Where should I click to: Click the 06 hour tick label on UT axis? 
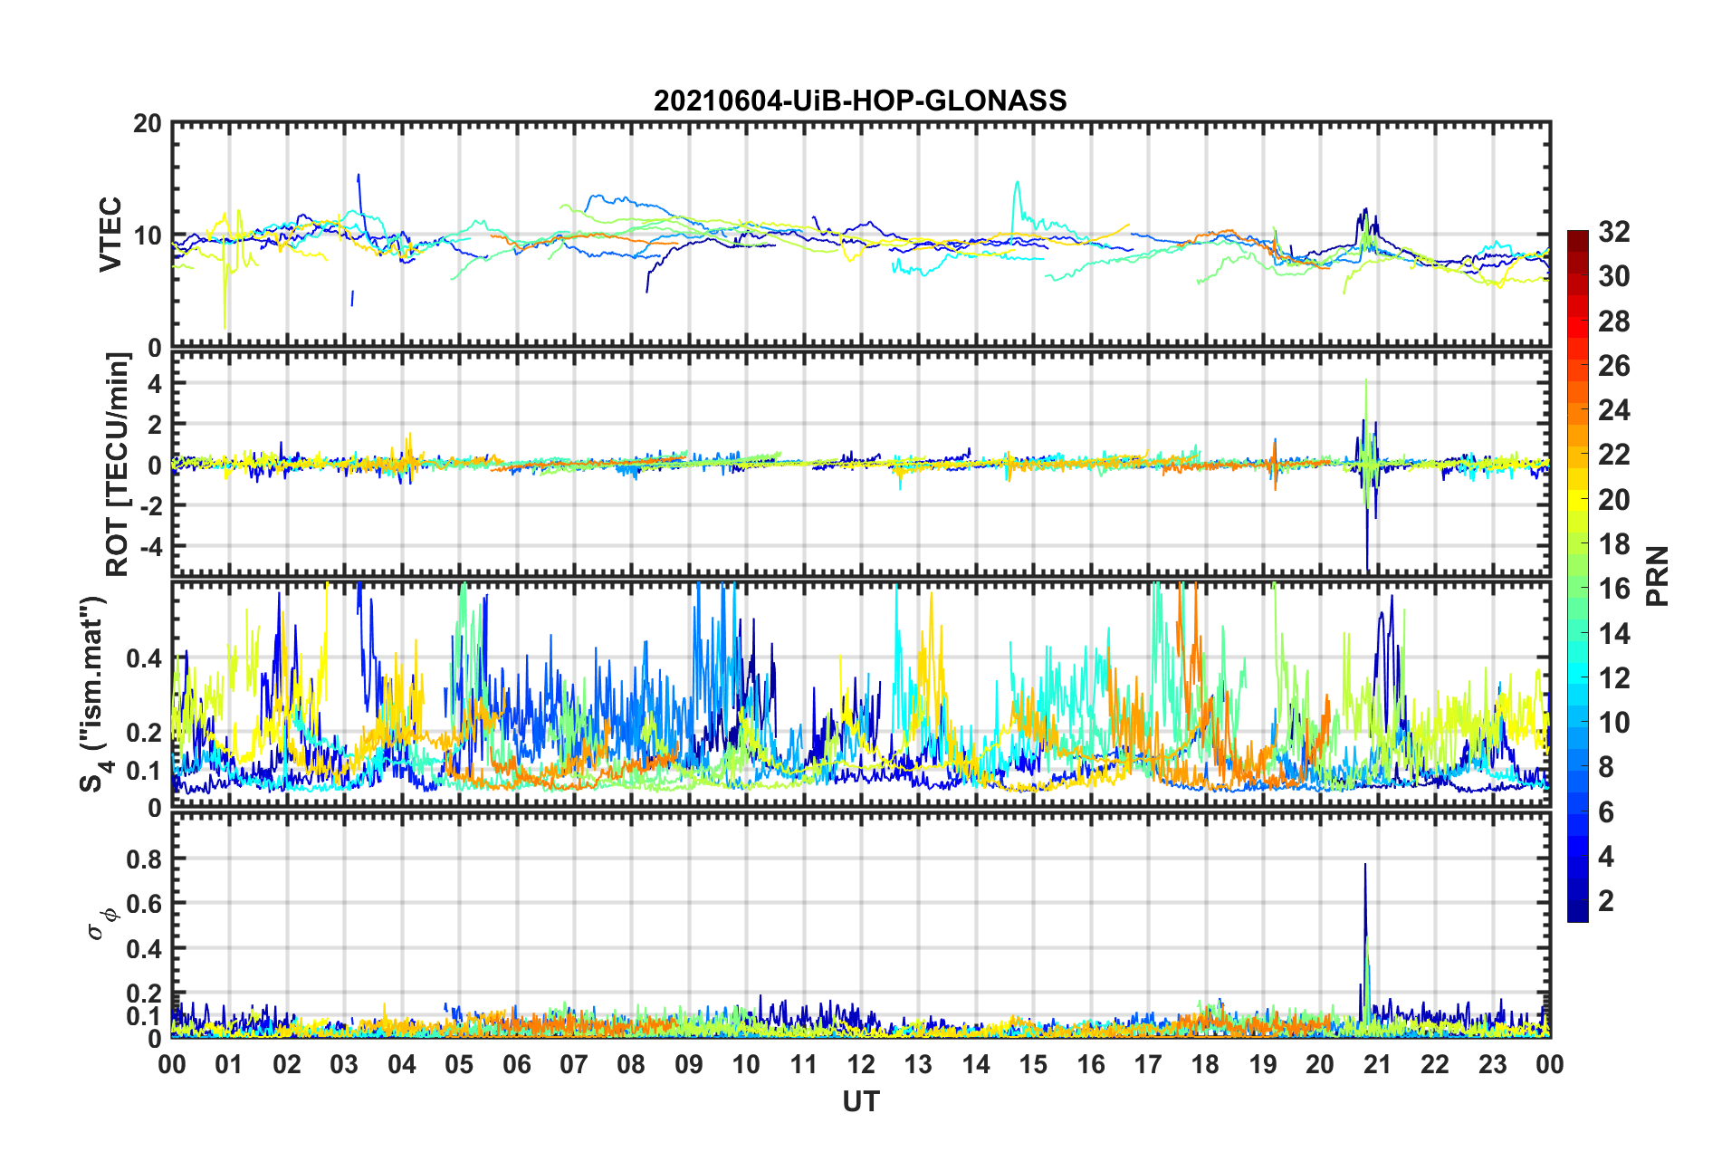pyautogui.click(x=516, y=1064)
